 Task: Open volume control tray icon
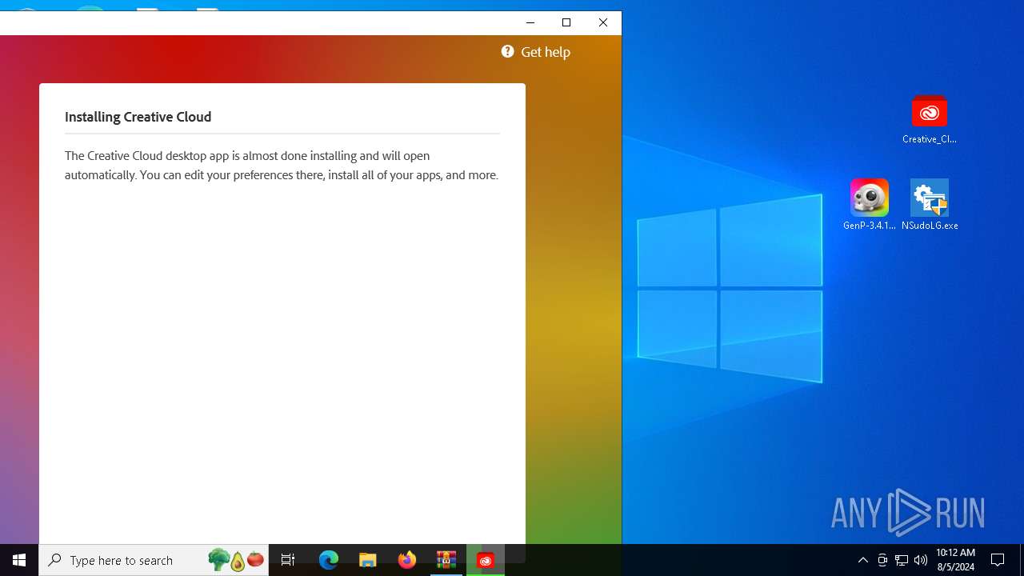pyautogui.click(x=921, y=560)
